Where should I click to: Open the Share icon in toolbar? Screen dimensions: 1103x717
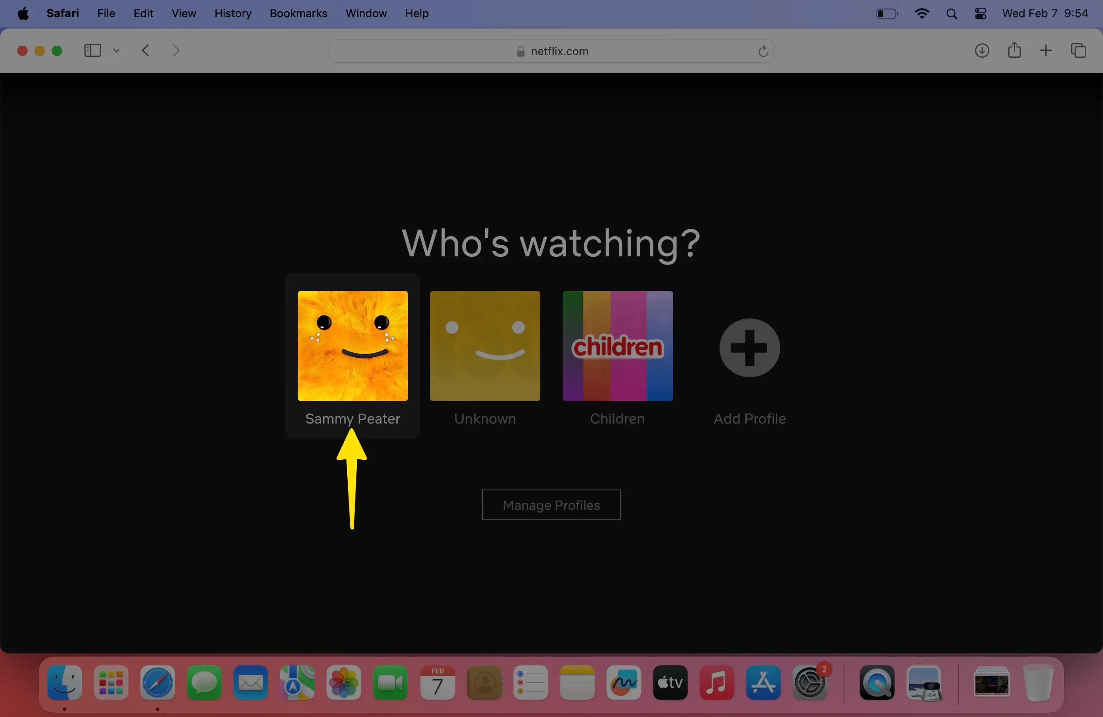[x=1014, y=50]
